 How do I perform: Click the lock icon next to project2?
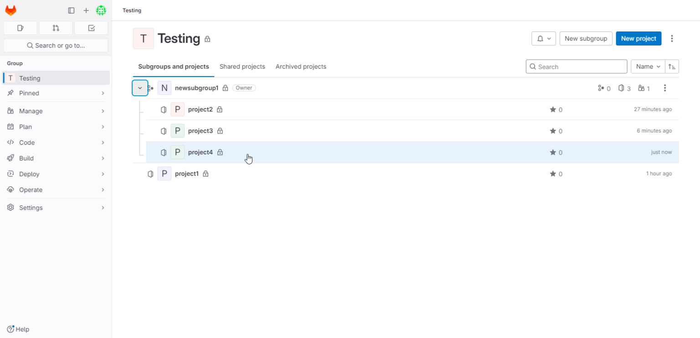coord(220,109)
